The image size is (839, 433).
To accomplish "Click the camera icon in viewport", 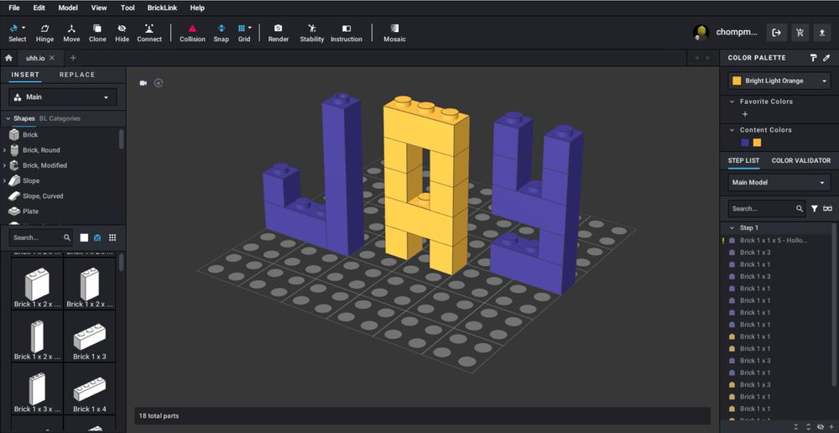I will (143, 83).
